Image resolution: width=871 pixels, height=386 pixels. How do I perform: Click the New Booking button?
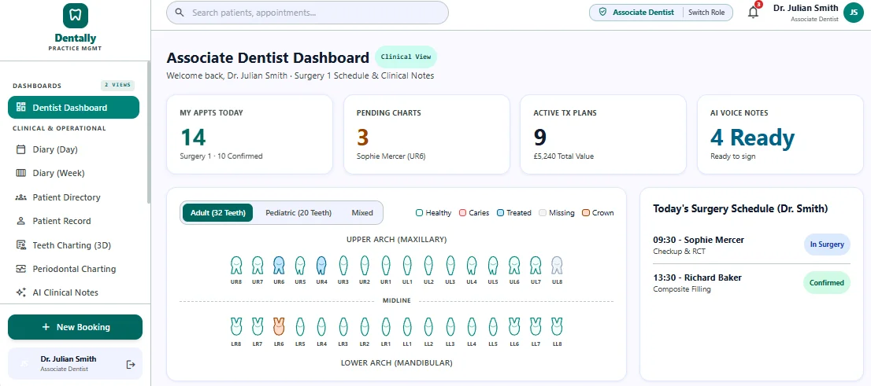(x=75, y=327)
